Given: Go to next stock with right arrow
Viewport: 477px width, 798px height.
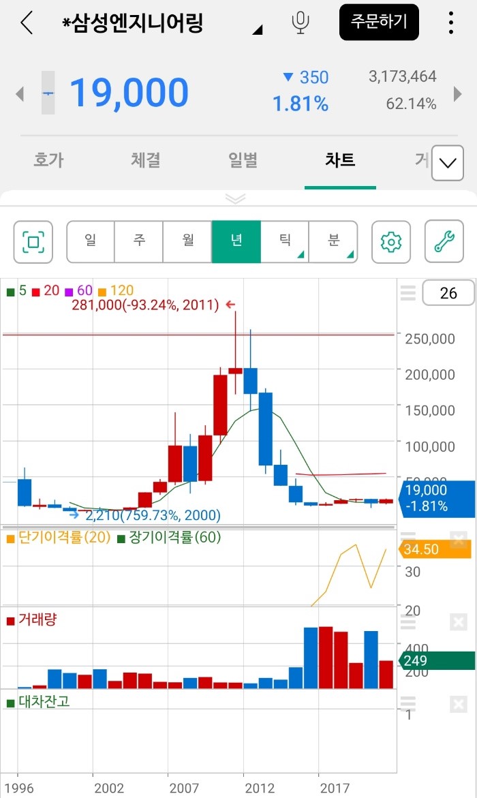Looking at the screenshot, I should pyautogui.click(x=457, y=93).
